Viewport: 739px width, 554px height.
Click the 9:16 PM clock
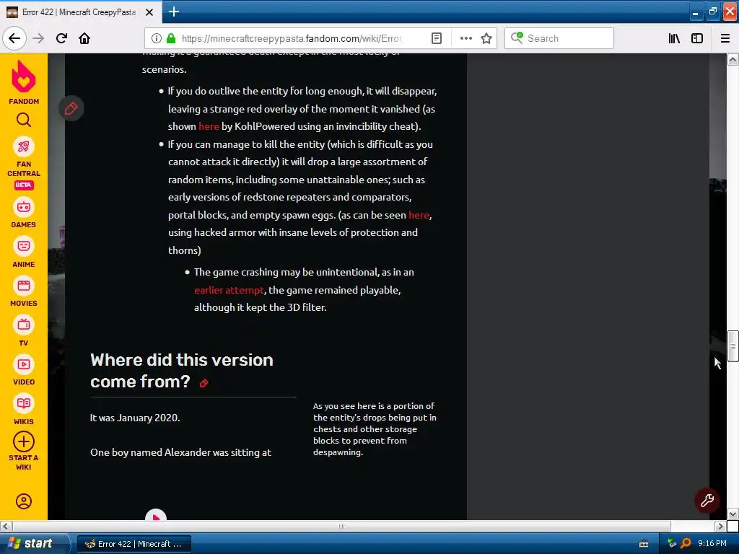pos(712,544)
